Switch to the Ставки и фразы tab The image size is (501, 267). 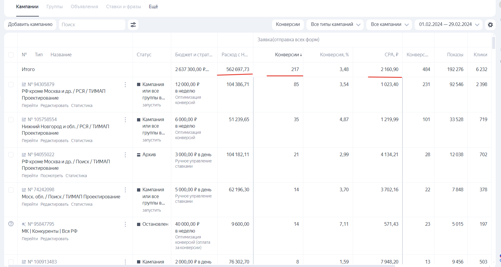click(123, 7)
